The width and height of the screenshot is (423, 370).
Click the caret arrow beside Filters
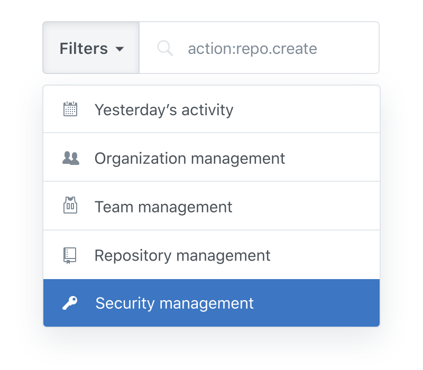pyautogui.click(x=119, y=49)
